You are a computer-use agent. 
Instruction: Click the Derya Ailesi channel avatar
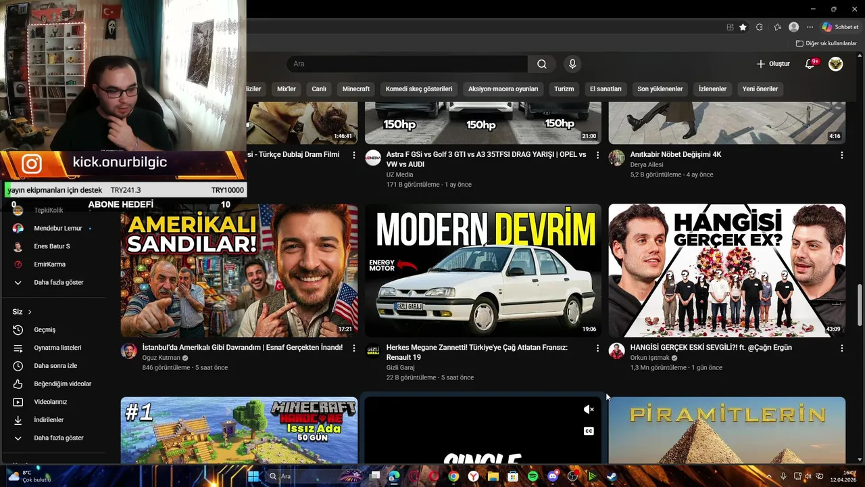point(616,158)
